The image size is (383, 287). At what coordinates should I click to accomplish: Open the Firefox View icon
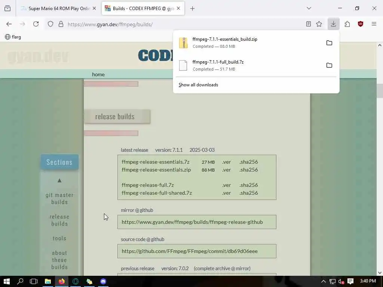point(7,8)
